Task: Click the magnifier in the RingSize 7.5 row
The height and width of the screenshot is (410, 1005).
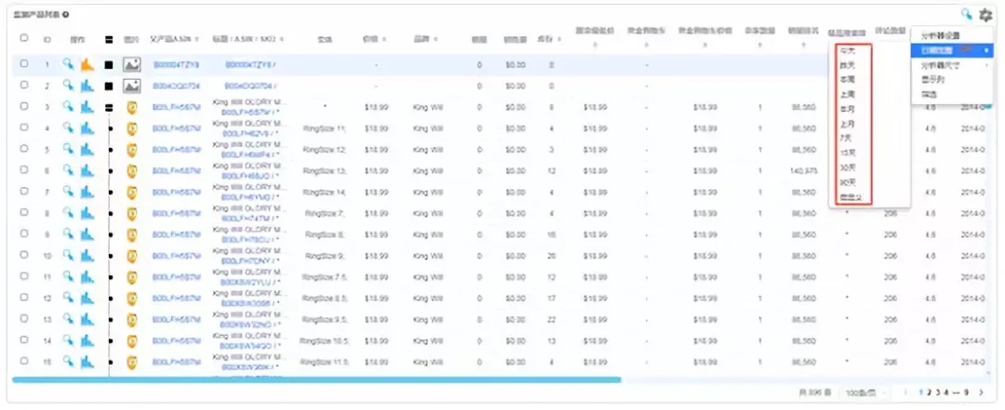Action: (x=68, y=276)
